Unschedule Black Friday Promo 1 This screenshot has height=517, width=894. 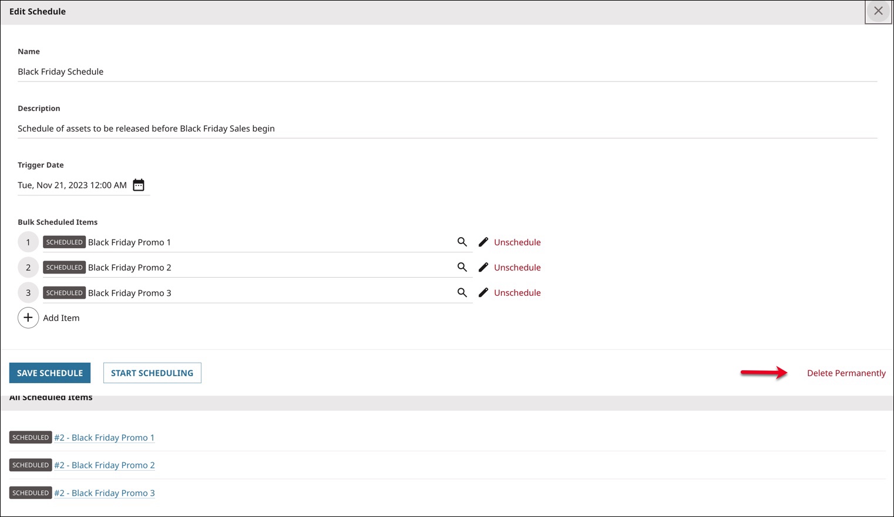tap(517, 242)
